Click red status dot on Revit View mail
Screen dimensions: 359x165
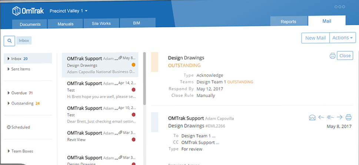click(x=134, y=140)
